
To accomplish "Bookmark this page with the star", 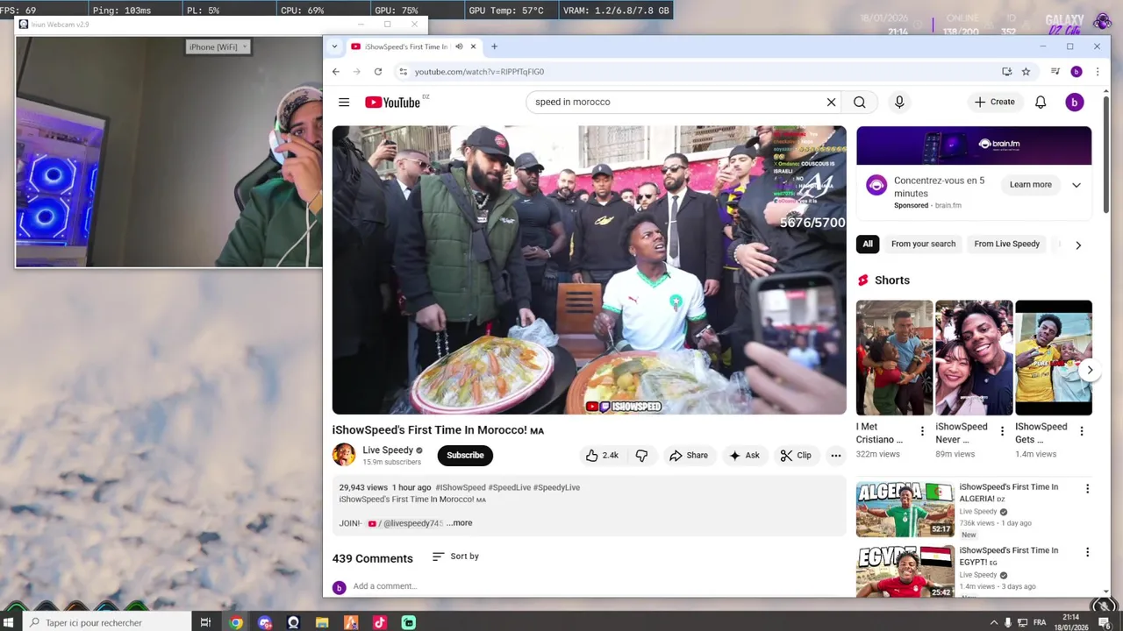I will pyautogui.click(x=1026, y=72).
